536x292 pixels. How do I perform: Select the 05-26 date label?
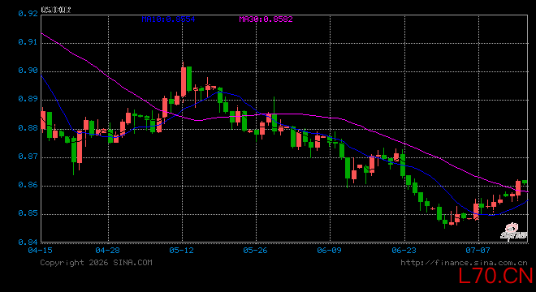(255, 251)
